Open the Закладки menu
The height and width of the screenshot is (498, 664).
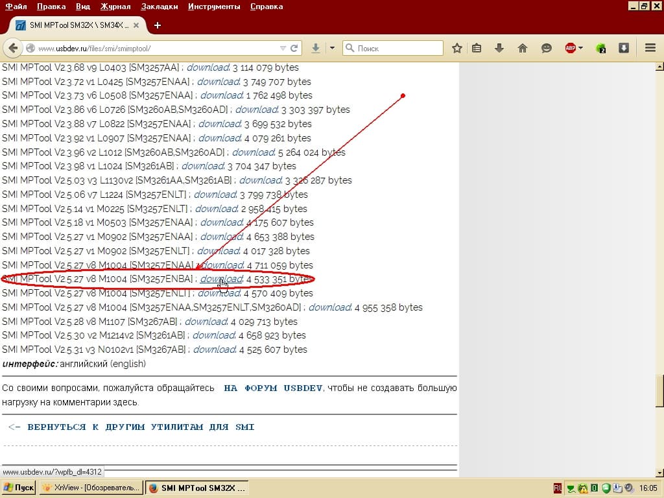coord(160,6)
